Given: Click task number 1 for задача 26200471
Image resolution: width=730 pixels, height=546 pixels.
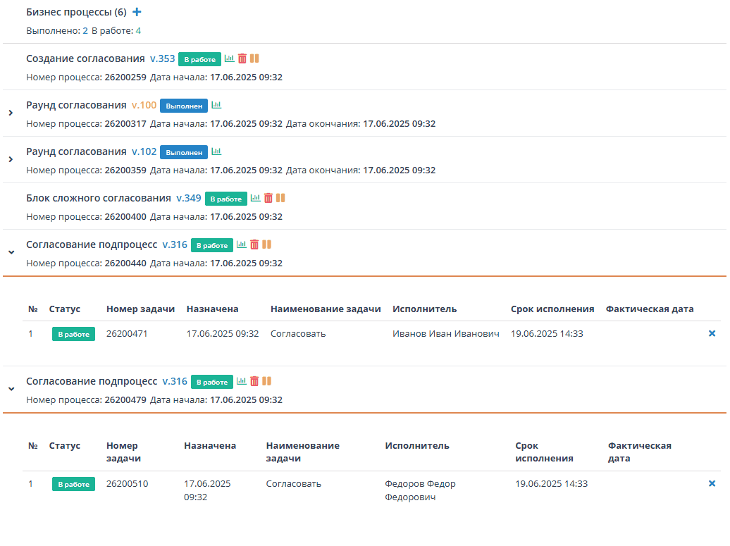Looking at the screenshot, I should [31, 333].
